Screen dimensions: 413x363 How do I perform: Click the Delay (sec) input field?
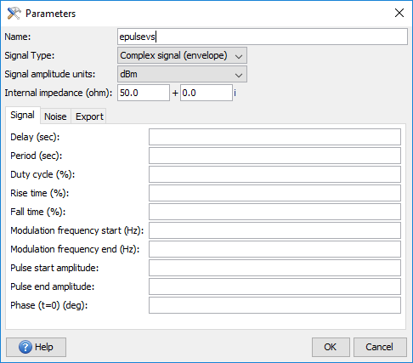pos(274,137)
